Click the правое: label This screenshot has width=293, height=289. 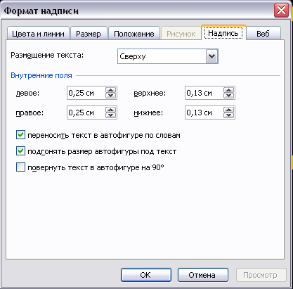click(x=30, y=113)
